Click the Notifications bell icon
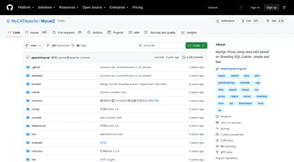The height and width of the screenshot is (162, 294). 218,21
